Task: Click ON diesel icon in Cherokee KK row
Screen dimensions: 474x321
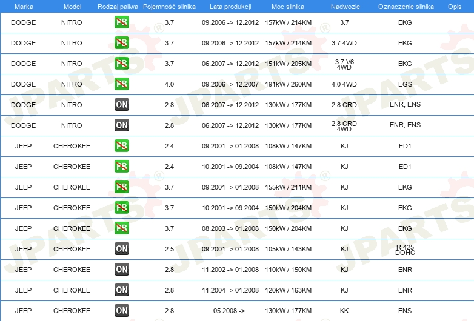Action: point(121,311)
